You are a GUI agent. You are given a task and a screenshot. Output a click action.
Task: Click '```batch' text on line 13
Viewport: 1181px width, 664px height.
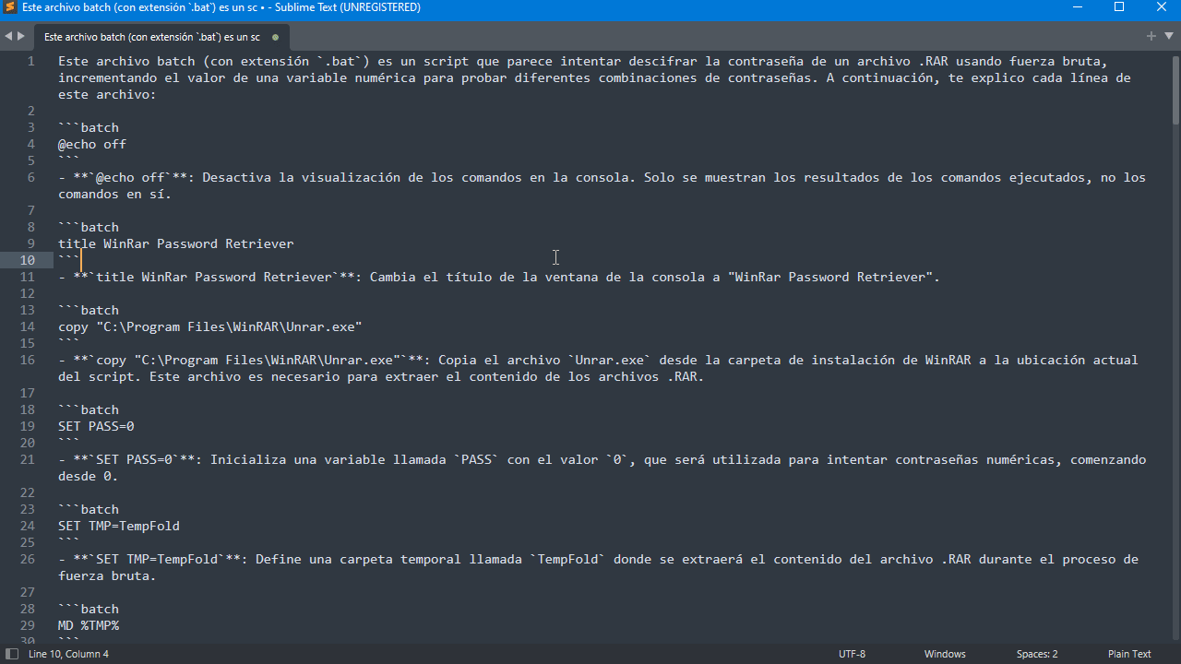(89, 310)
